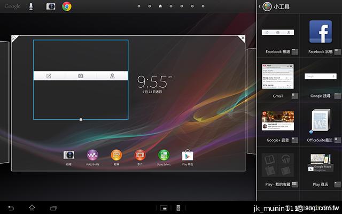Switch to the previous home page pane on left
Image resolution: width=342 pixels, height=214 pixels.
pyautogui.click(x=4, y=102)
